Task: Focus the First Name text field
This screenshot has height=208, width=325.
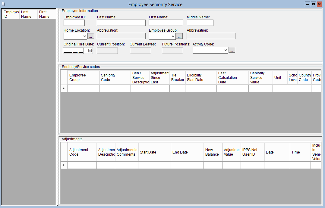Action: [166, 23]
